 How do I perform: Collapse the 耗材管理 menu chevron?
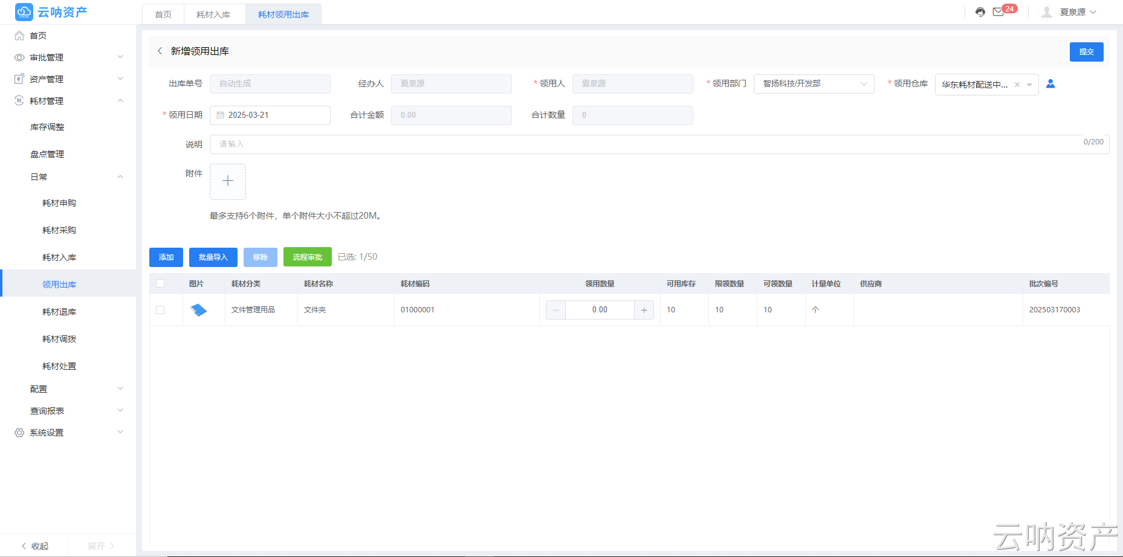click(x=120, y=100)
